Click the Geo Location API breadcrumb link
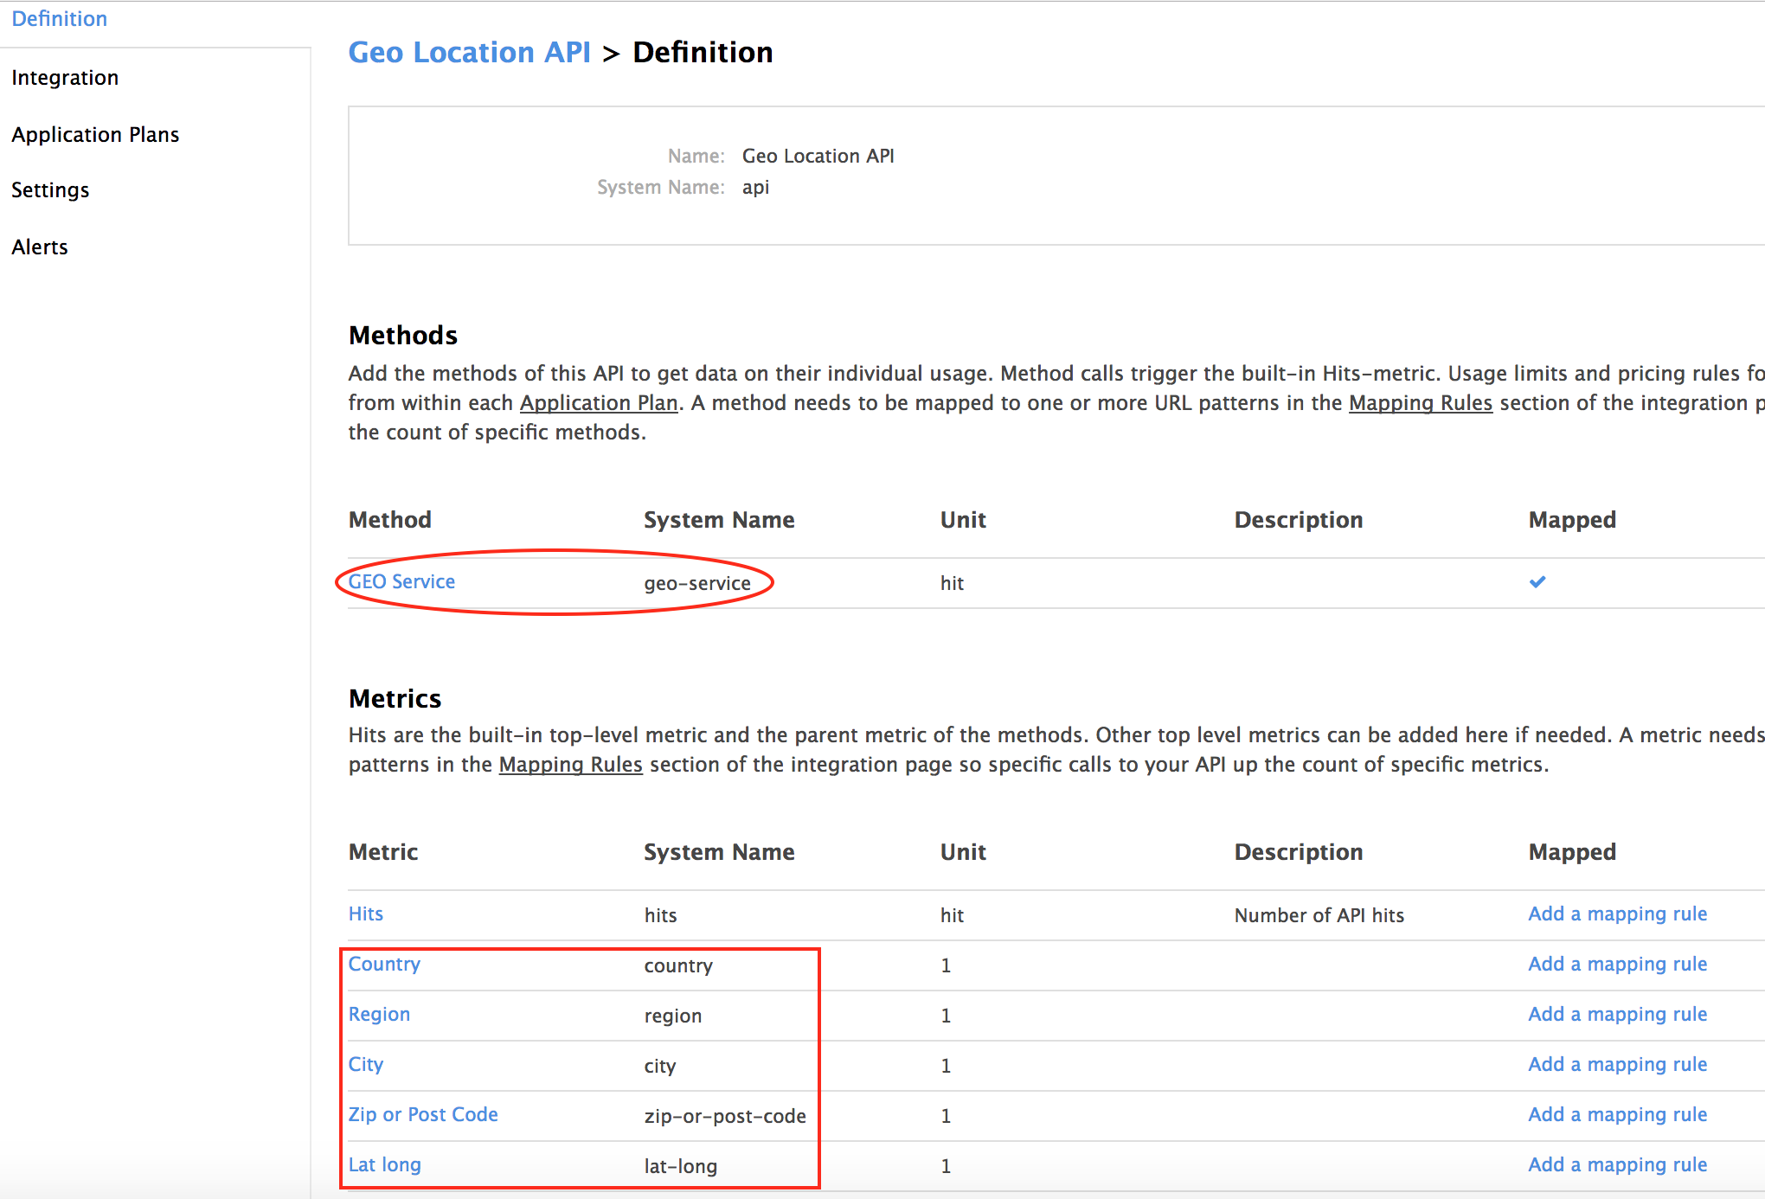 pyautogui.click(x=469, y=53)
